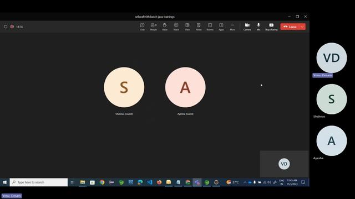The image size is (355, 199).
Task: Switch to Microsoft Teams taskbar icon
Action: pyautogui.click(x=197, y=182)
